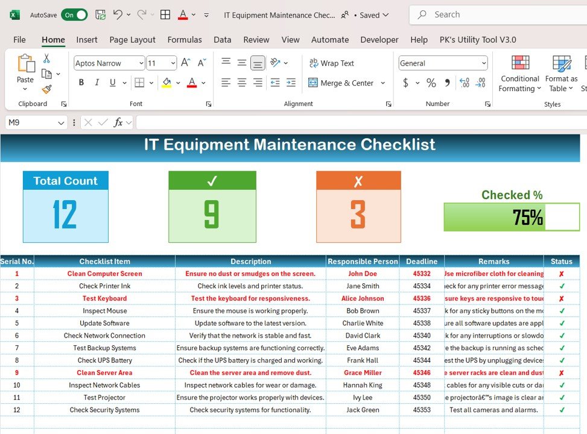This screenshot has width=587, height=434.
Task: Click the Format Painter brush icon
Action: [x=46, y=89]
